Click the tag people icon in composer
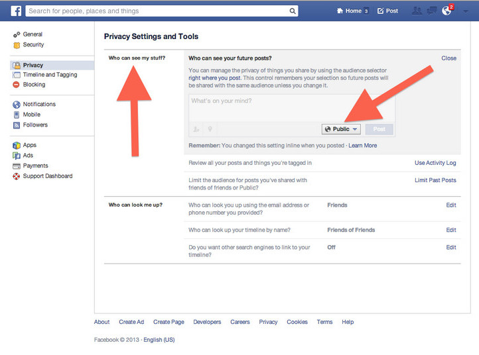 point(196,129)
